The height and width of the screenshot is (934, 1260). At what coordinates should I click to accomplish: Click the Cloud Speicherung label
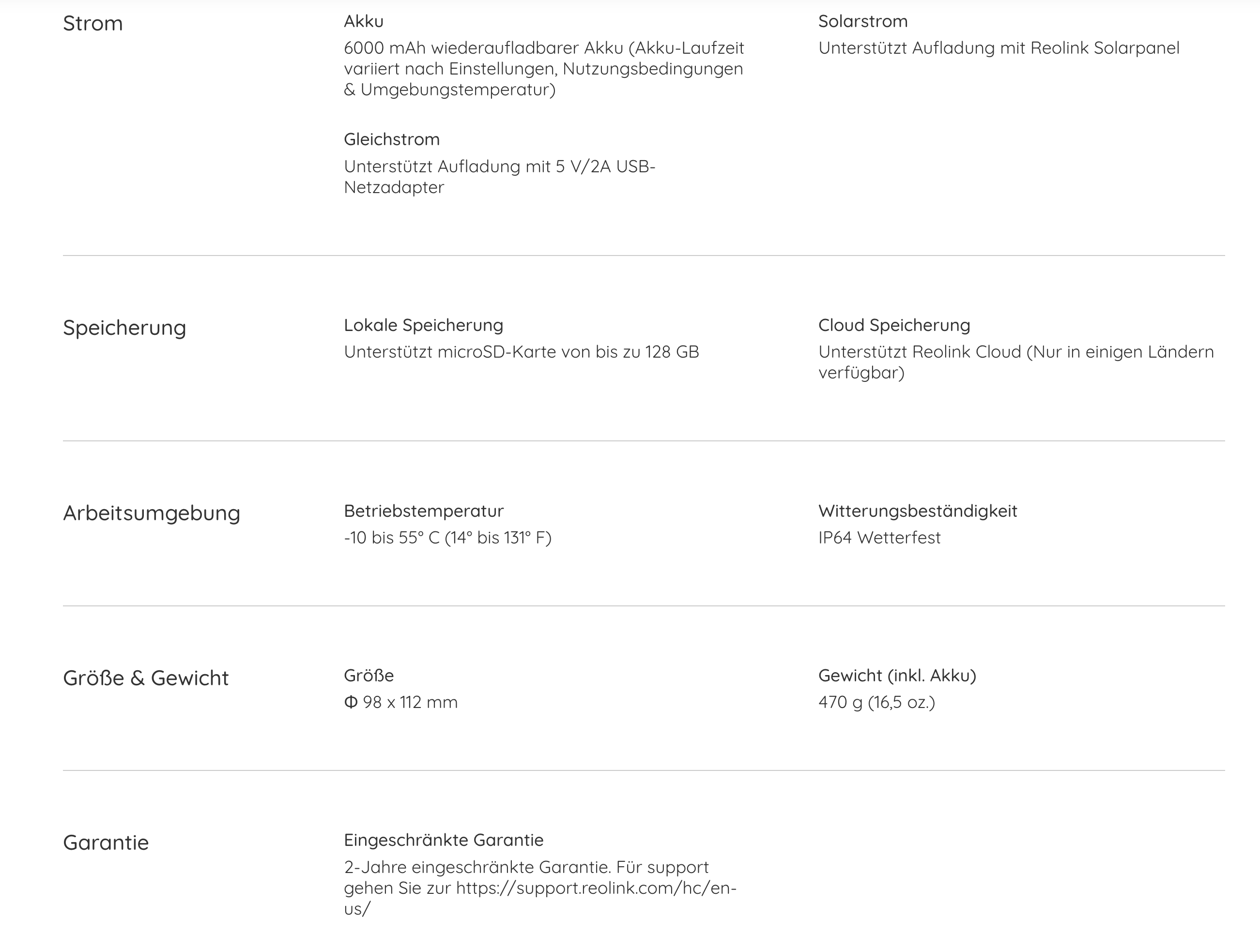point(894,325)
